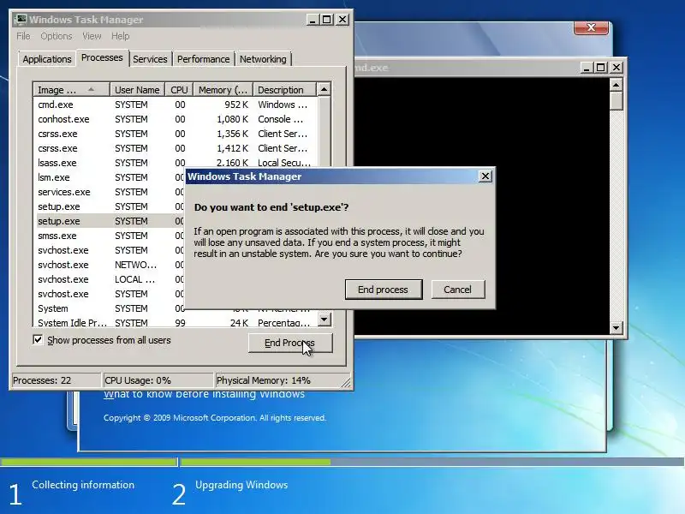Screen dimensions: 685x514
Task: Click process list scroll down arrow
Action: 324,319
